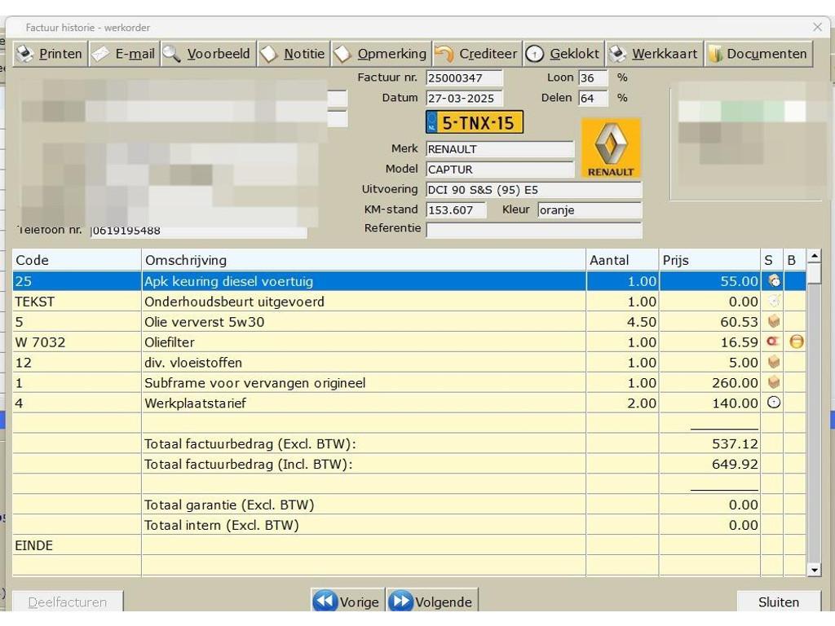Screen dimensions: 835x626
Task: Click the box status icon on Subframe row
Action: pyautogui.click(x=773, y=382)
